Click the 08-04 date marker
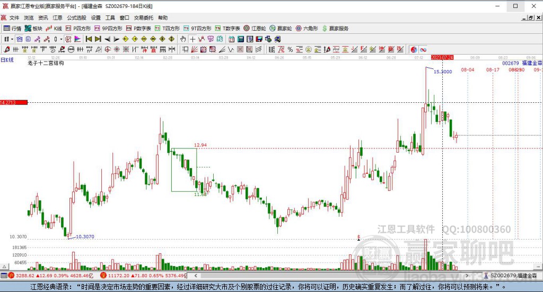543x292 pixels. [x=468, y=69]
